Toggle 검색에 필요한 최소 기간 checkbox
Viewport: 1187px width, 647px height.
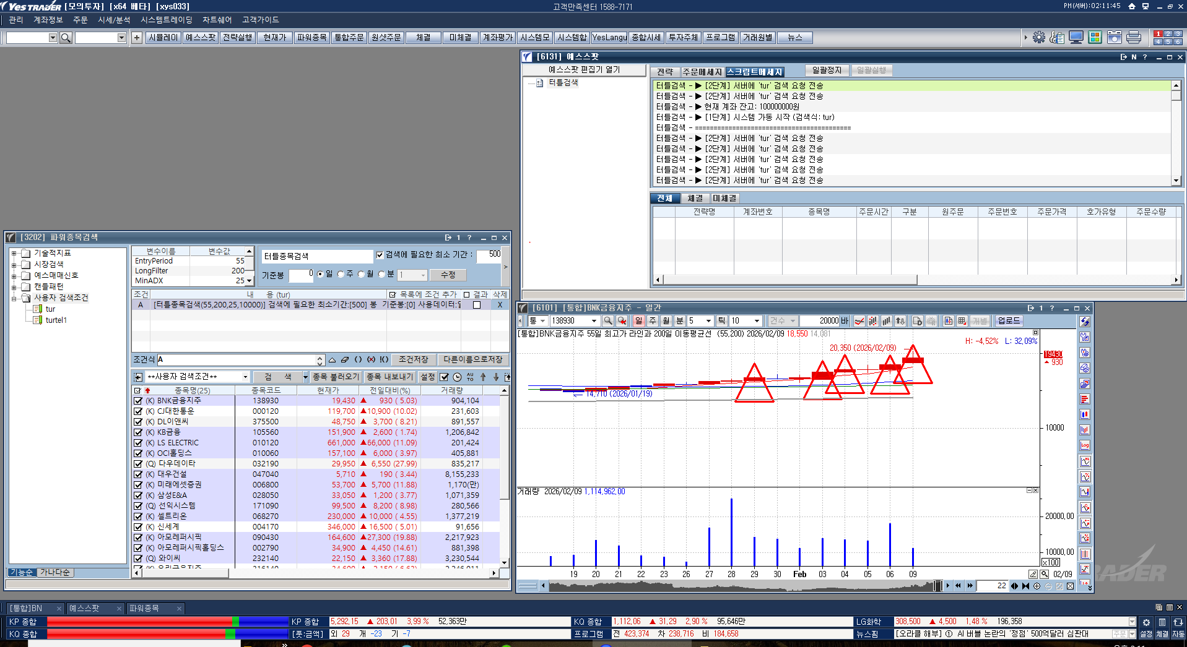(380, 255)
